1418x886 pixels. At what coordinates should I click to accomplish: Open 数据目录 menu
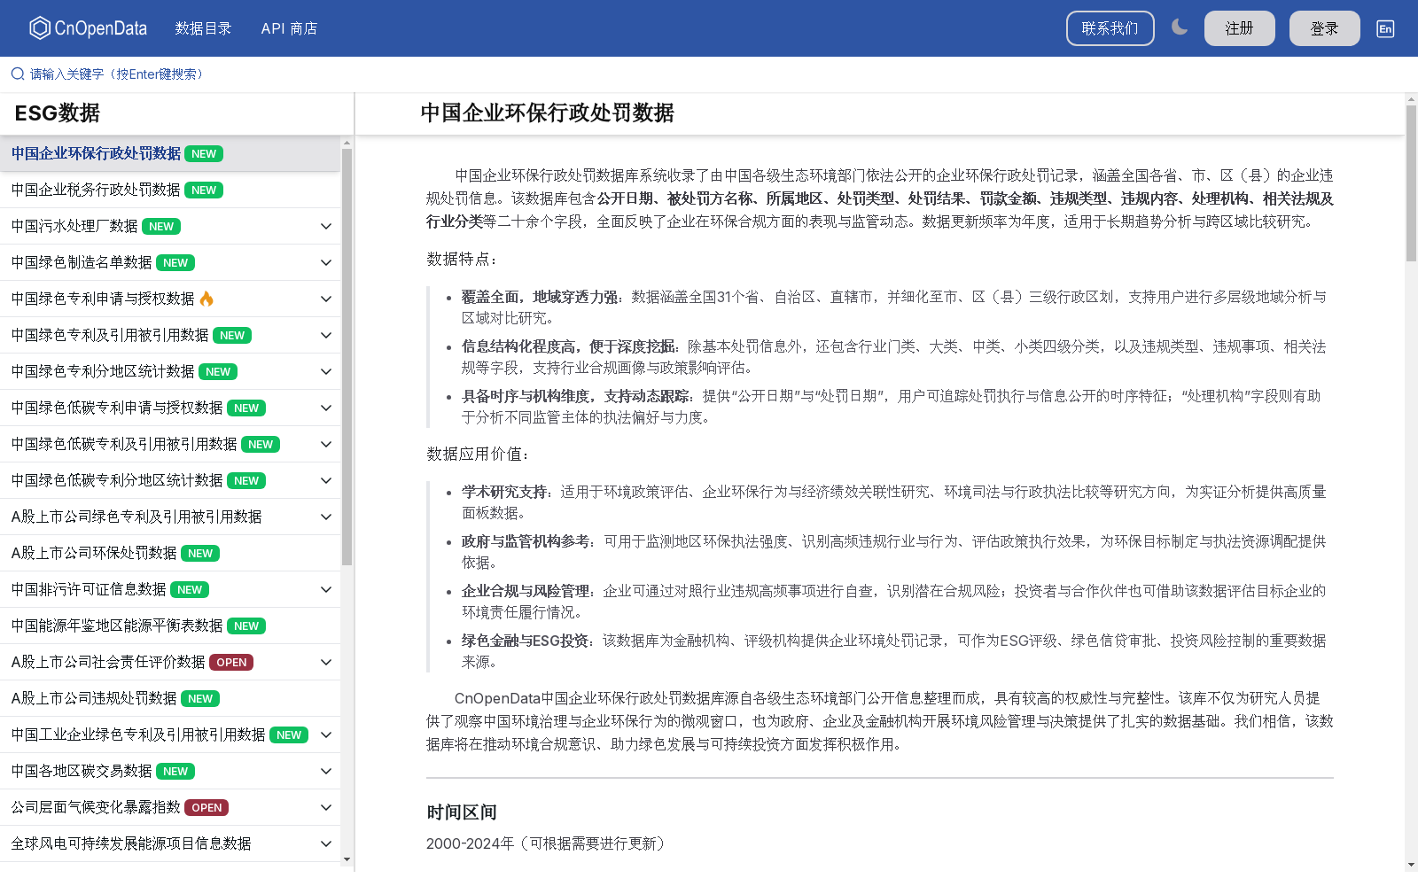[x=203, y=28]
